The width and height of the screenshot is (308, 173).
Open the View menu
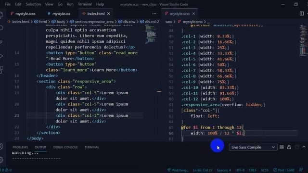tap(49, 4)
